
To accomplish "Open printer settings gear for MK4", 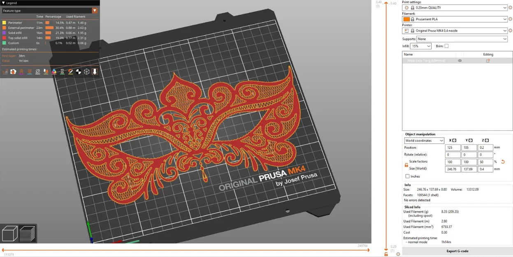I will tap(510, 31).
